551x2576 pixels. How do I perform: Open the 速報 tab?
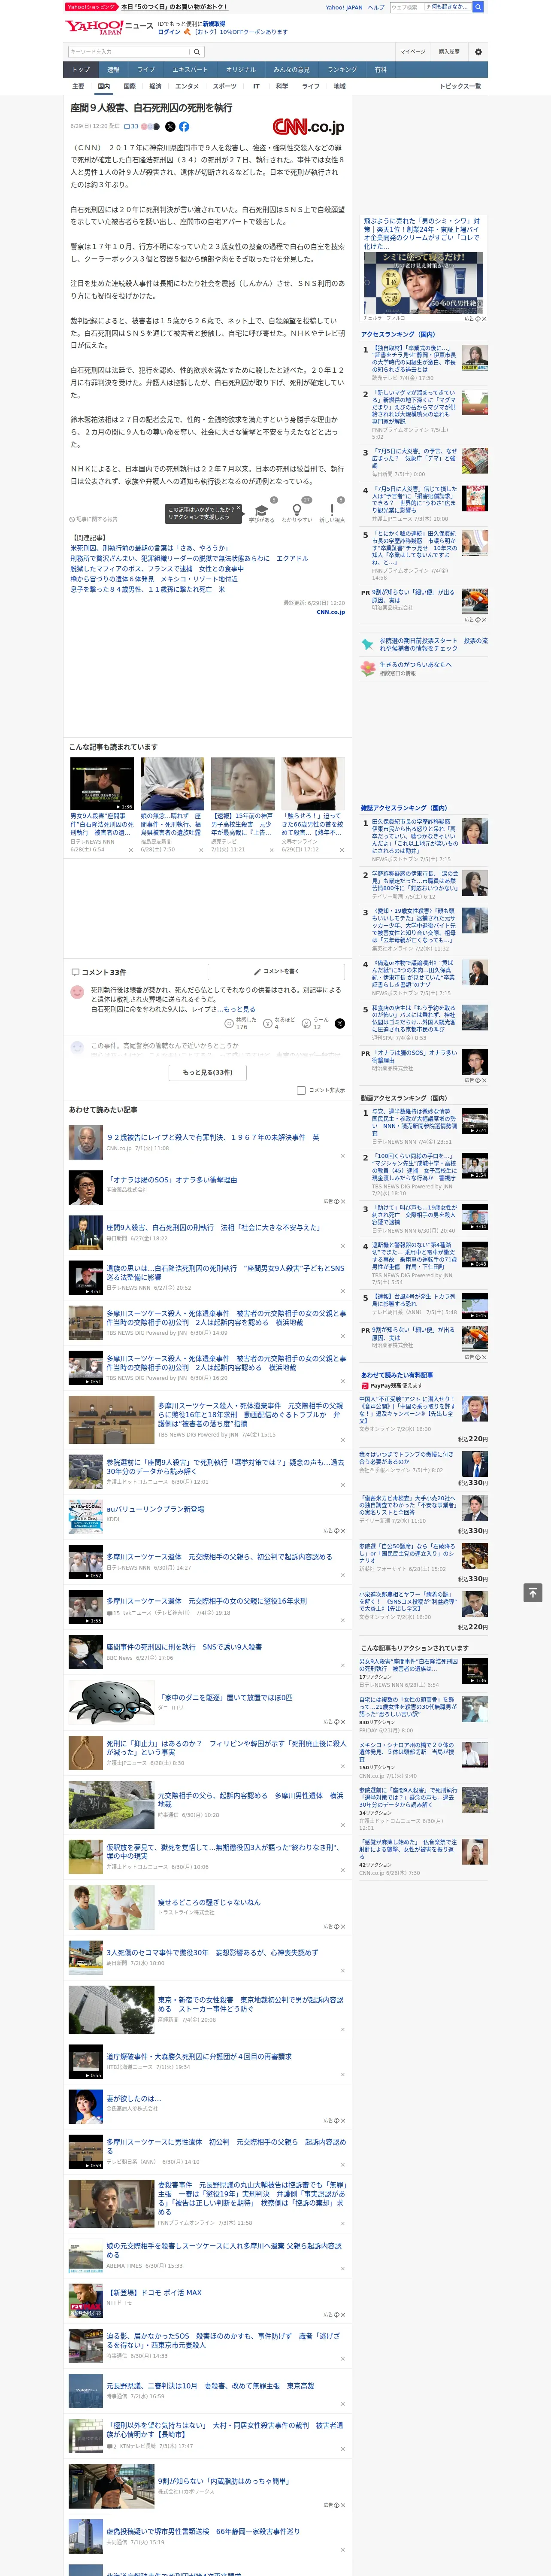click(113, 70)
